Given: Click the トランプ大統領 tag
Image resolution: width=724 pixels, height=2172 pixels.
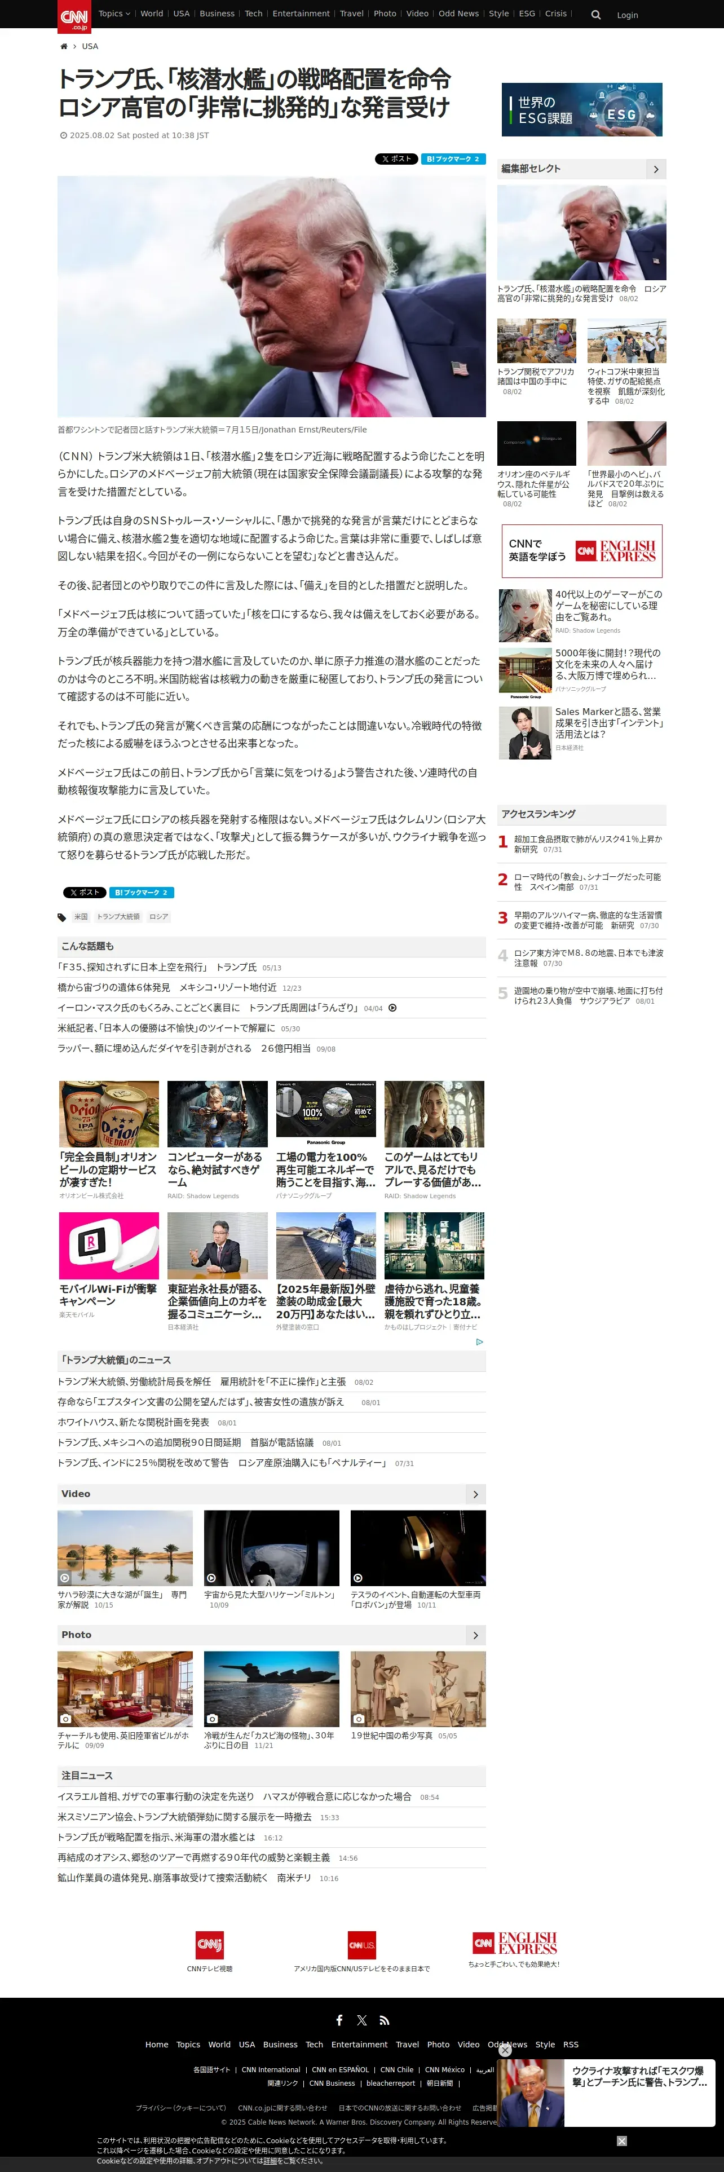Looking at the screenshot, I should [x=118, y=916].
